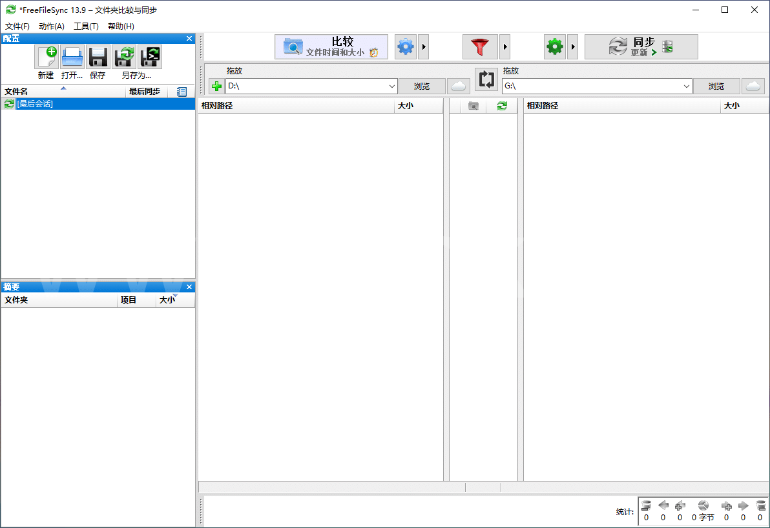Toggle the sync action column header icon
Viewport: 770px width, 528px height.
tap(502, 106)
